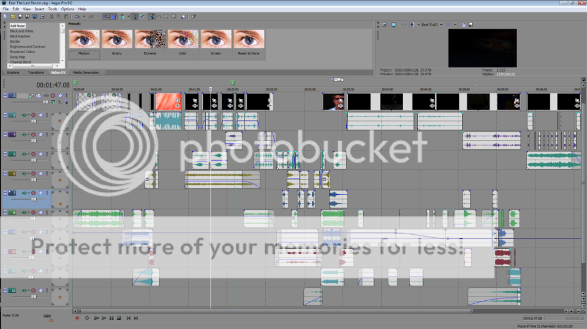Viewport: 587px width, 329px height.
Task: Switch to the Transitions tab
Action: click(36, 72)
